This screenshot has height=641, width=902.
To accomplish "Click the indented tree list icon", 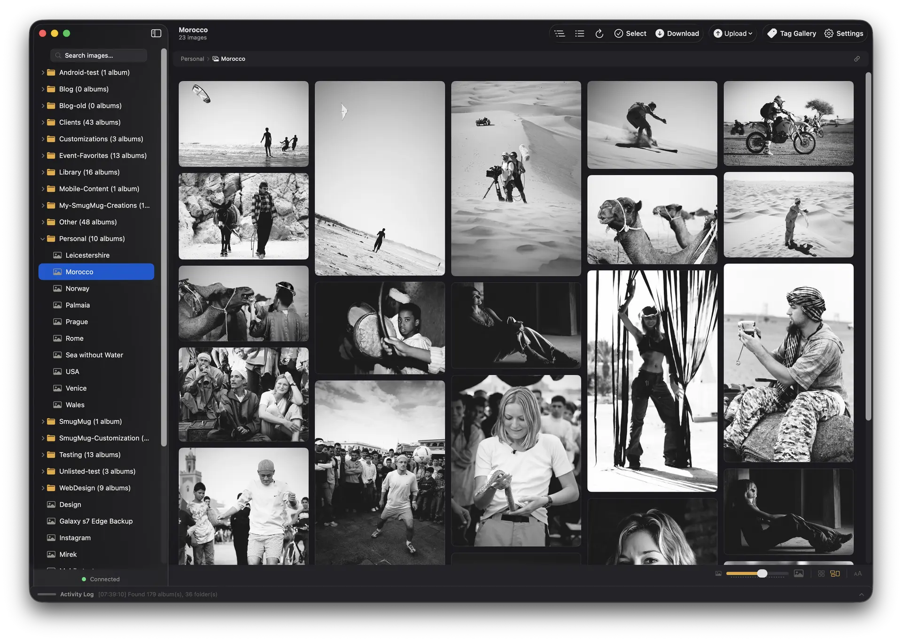I will [x=560, y=33].
